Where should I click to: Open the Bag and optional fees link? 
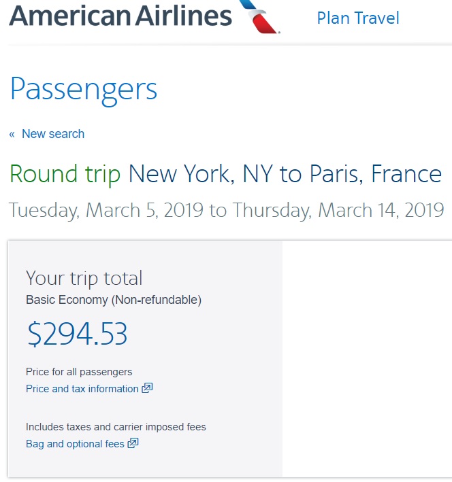(75, 444)
